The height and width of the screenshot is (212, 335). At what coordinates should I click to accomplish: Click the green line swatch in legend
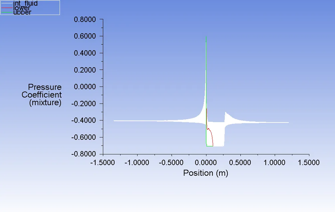tap(7, 12)
